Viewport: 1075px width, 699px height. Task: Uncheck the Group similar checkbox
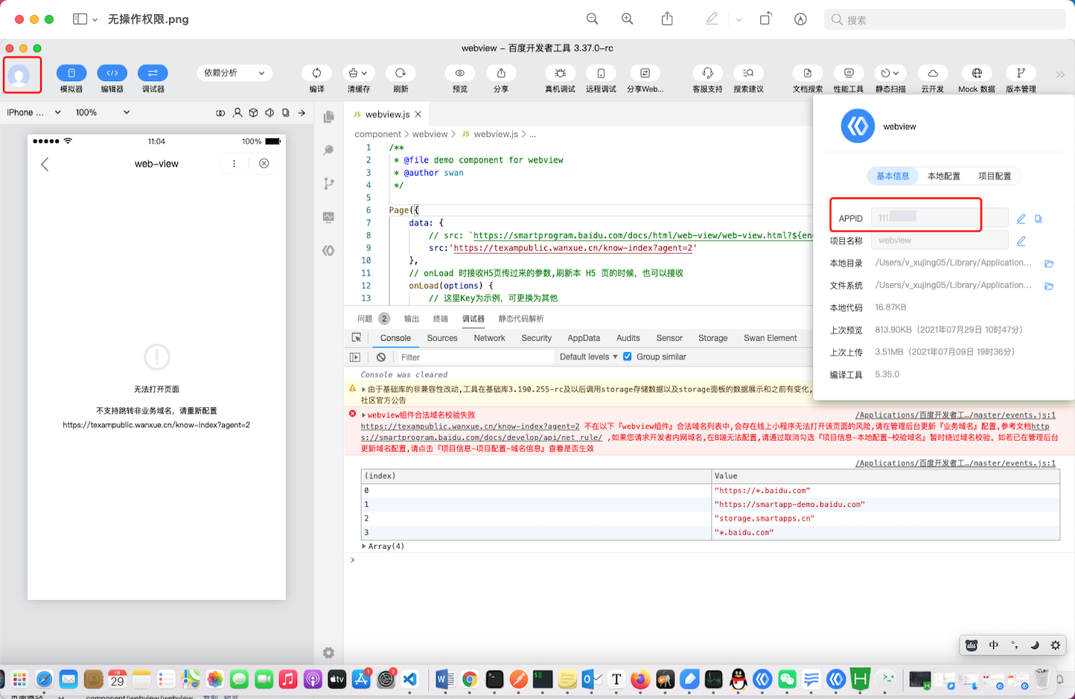coord(628,357)
